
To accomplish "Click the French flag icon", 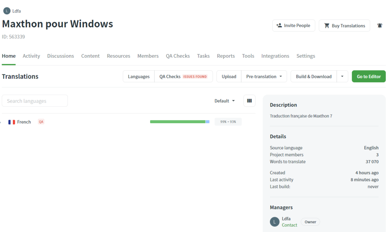I will (12, 122).
